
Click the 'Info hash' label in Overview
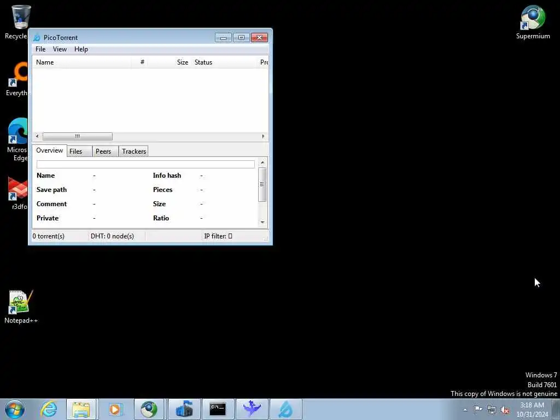click(167, 176)
